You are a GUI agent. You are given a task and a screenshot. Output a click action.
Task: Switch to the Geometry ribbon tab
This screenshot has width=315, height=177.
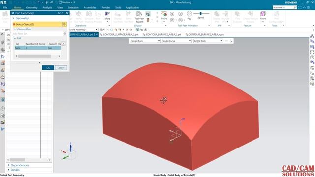coord(31,7)
